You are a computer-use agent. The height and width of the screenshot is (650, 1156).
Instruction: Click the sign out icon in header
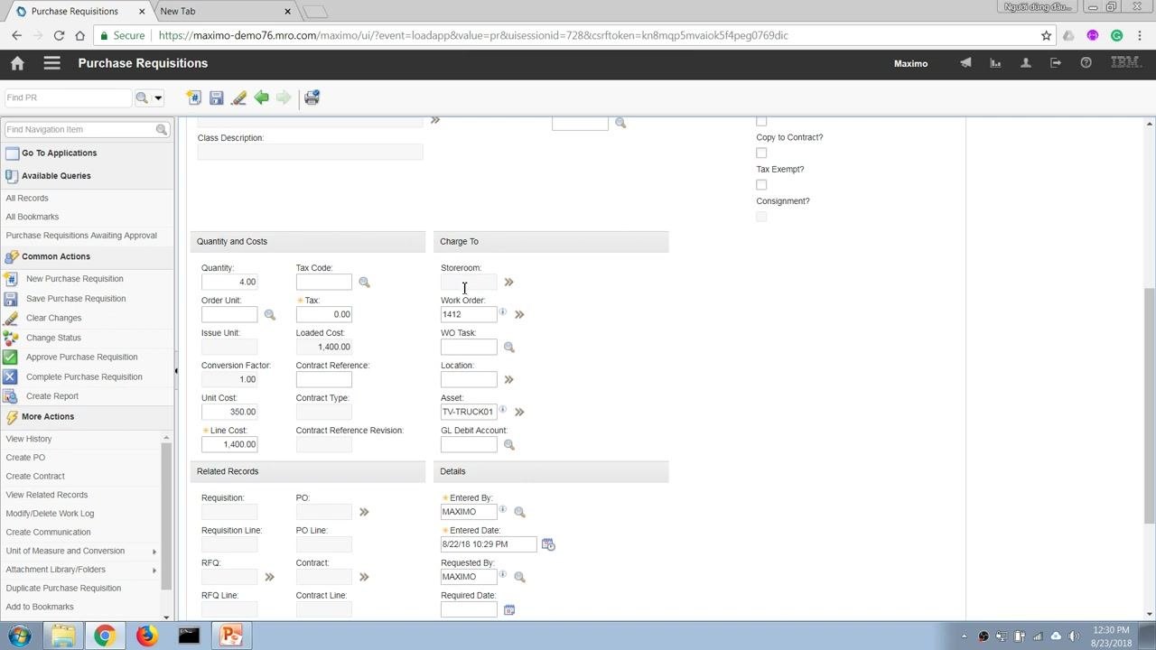pos(1056,63)
